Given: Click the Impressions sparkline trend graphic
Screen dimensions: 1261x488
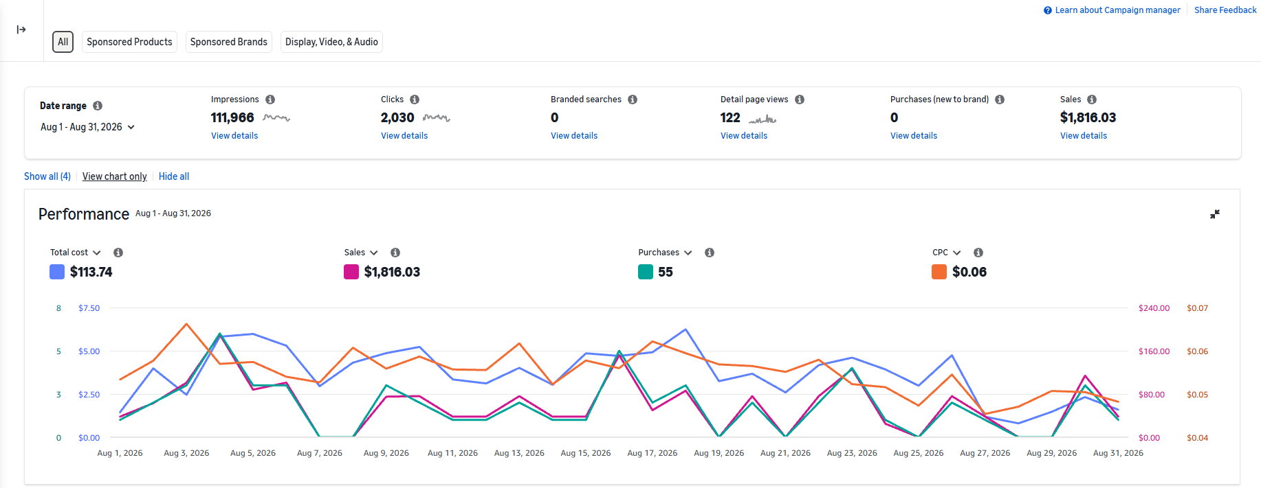Looking at the screenshot, I should click(276, 118).
